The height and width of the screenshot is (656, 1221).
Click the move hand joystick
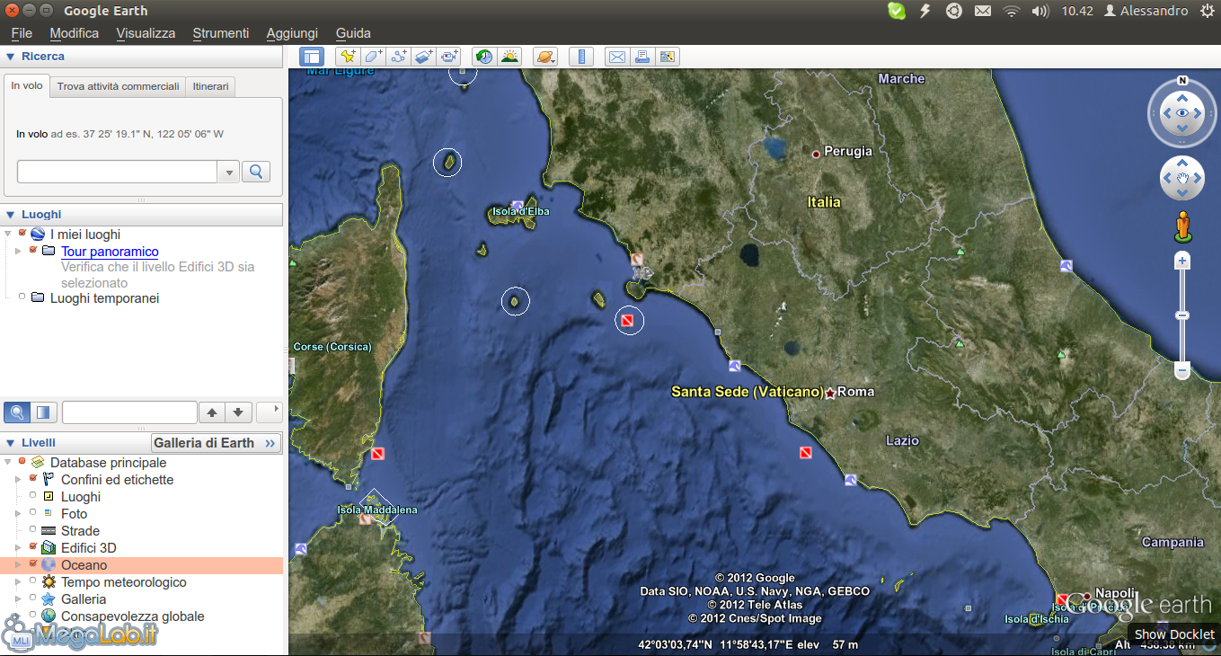pos(1182,178)
